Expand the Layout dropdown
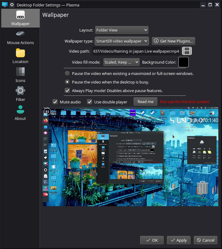 [121, 30]
